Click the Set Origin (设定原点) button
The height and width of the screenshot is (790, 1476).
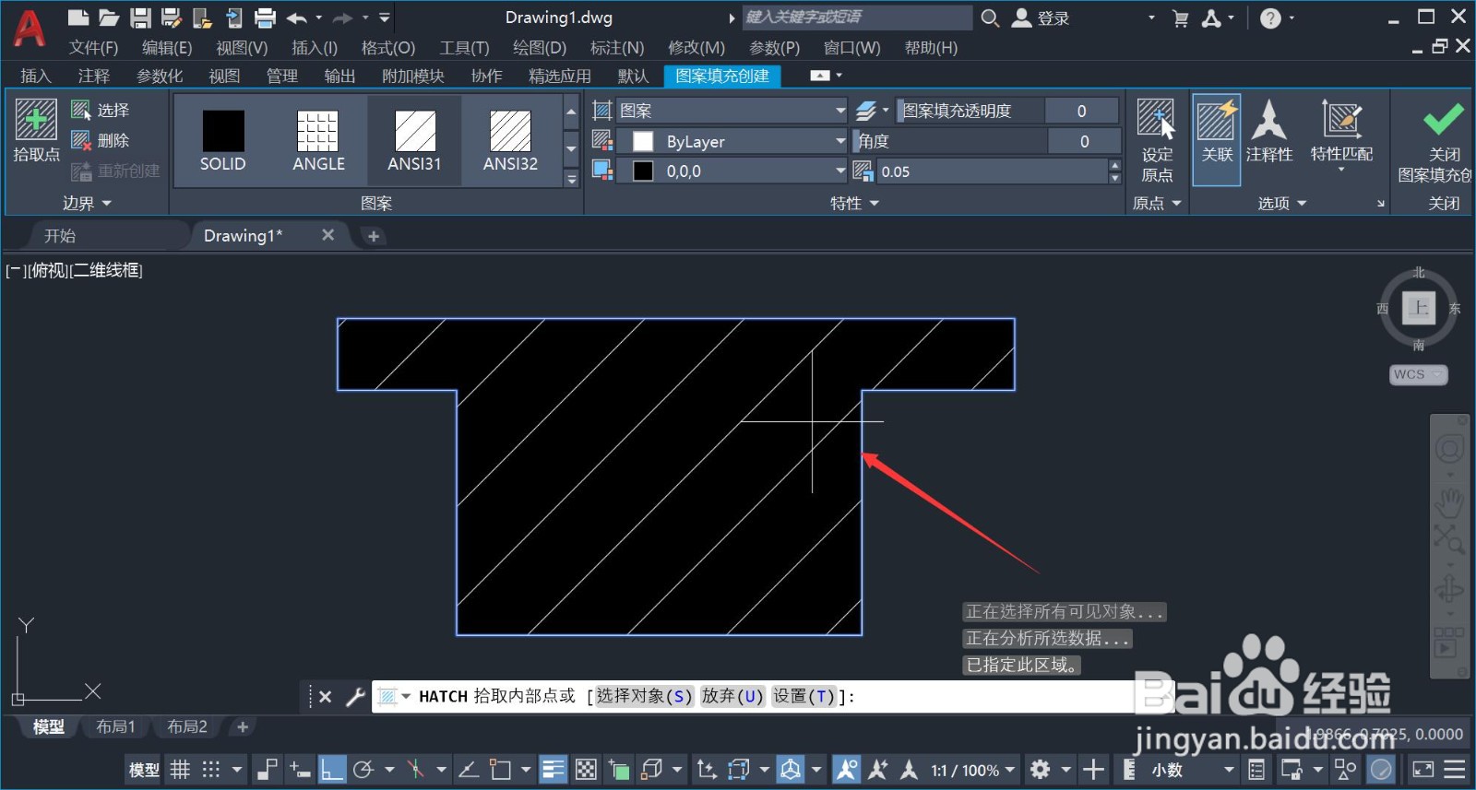pos(1157,140)
